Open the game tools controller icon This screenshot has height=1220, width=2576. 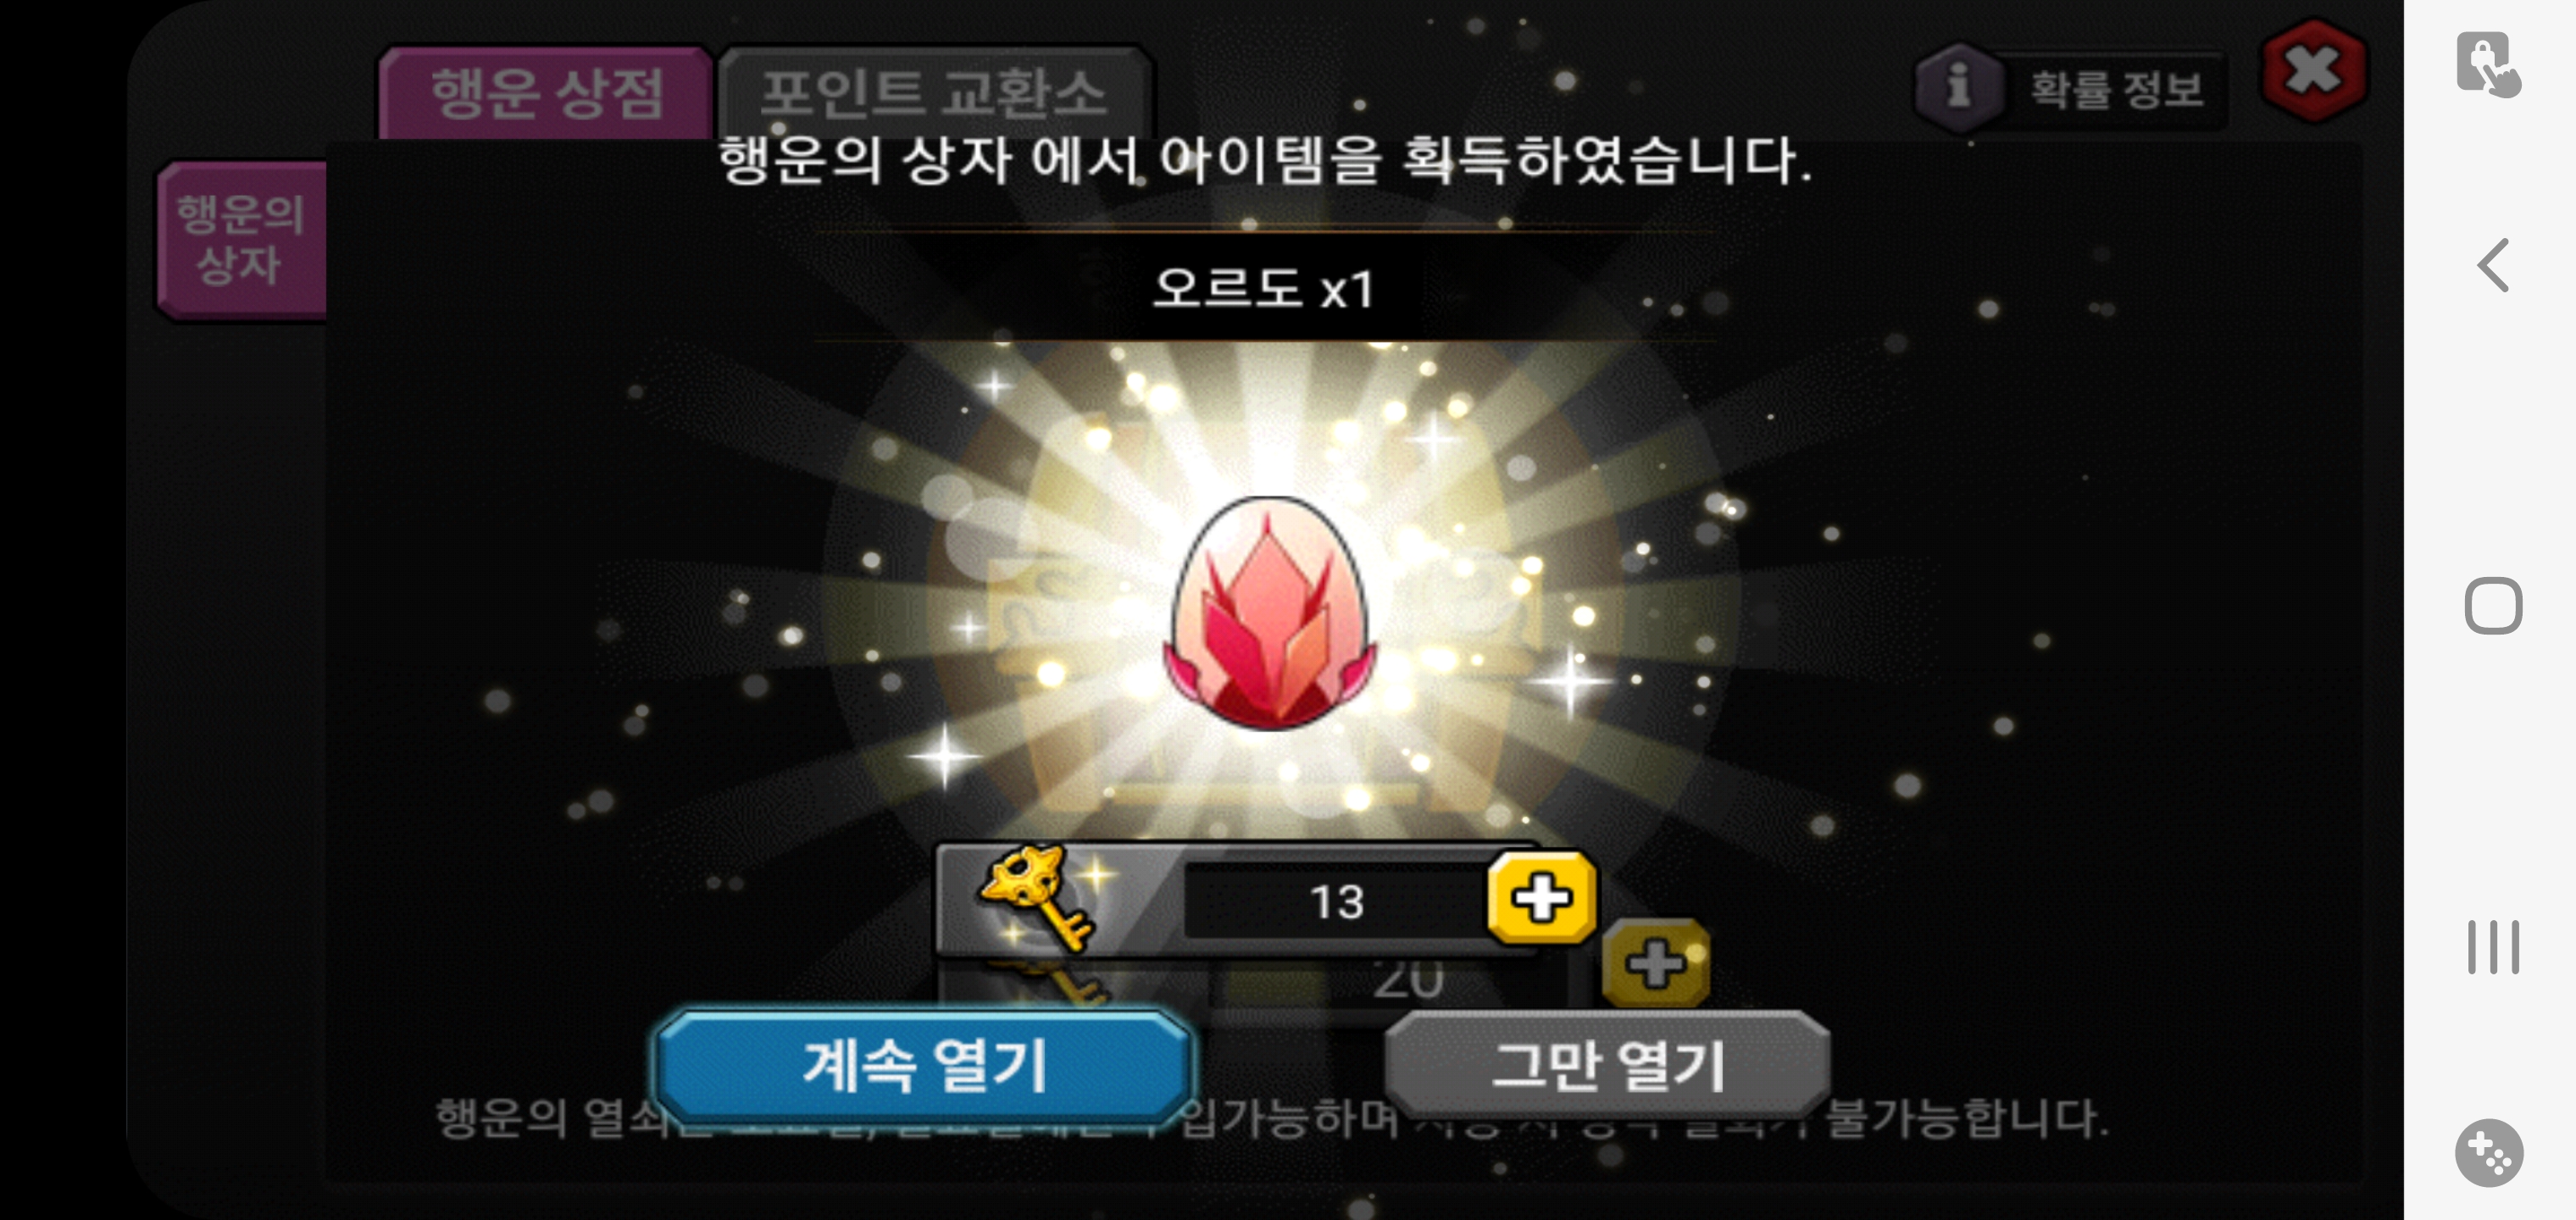[2489, 1152]
